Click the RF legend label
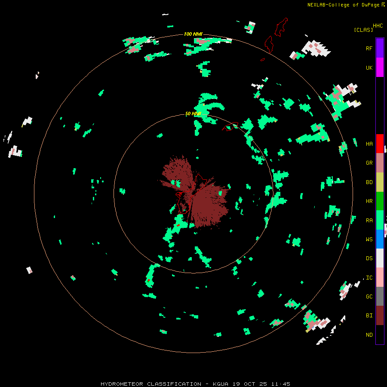 [369, 48]
